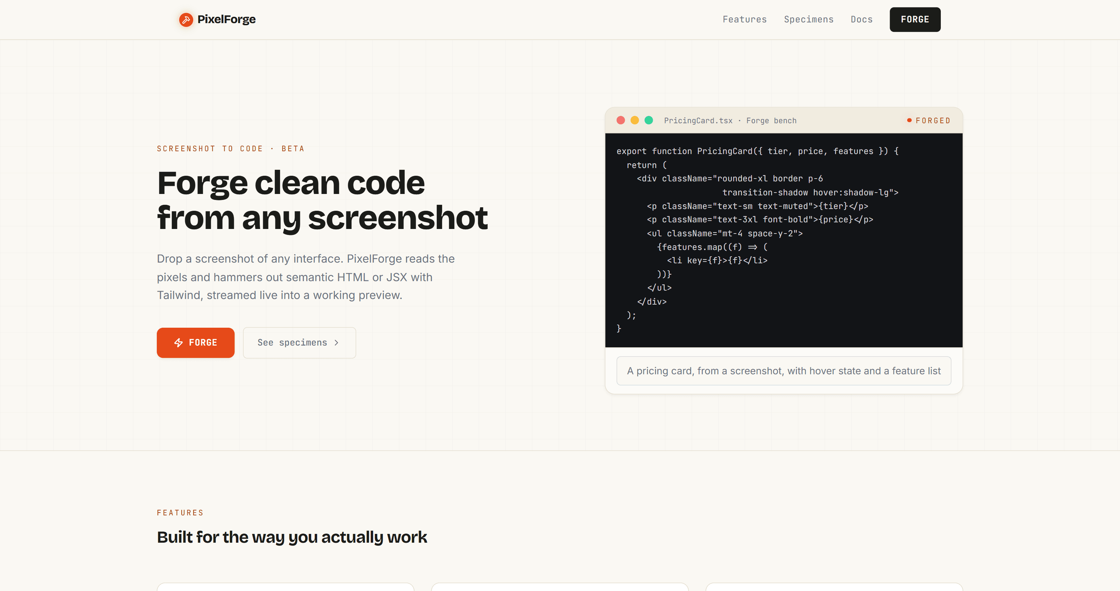The height and width of the screenshot is (591, 1120).
Task: Click the 'text-3xl font-bold' code line
Action: [759, 219]
